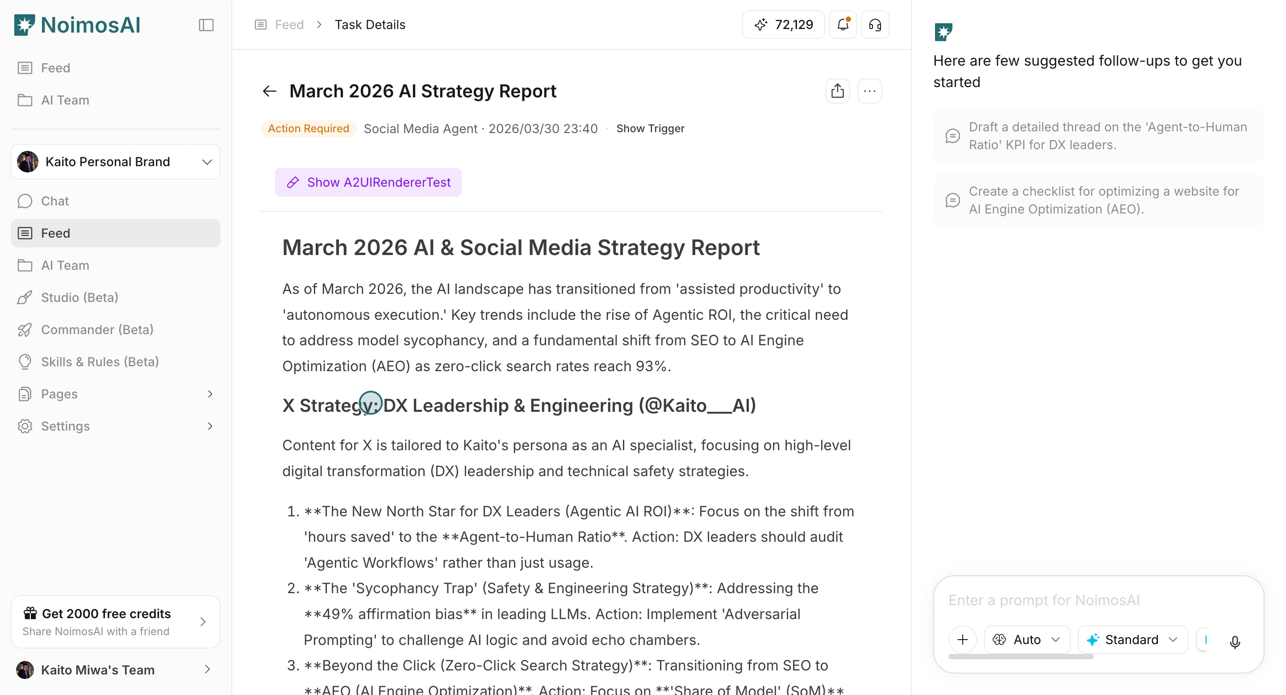Open the 72,129 credits indicator
The image size is (1286, 695).
pyautogui.click(x=784, y=25)
